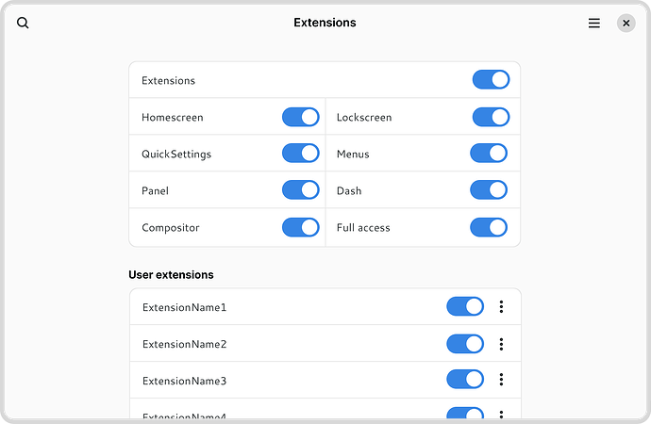Screen dimensions: 651x424
Task: Toggle Lockscreen extensions off
Action: point(491,117)
